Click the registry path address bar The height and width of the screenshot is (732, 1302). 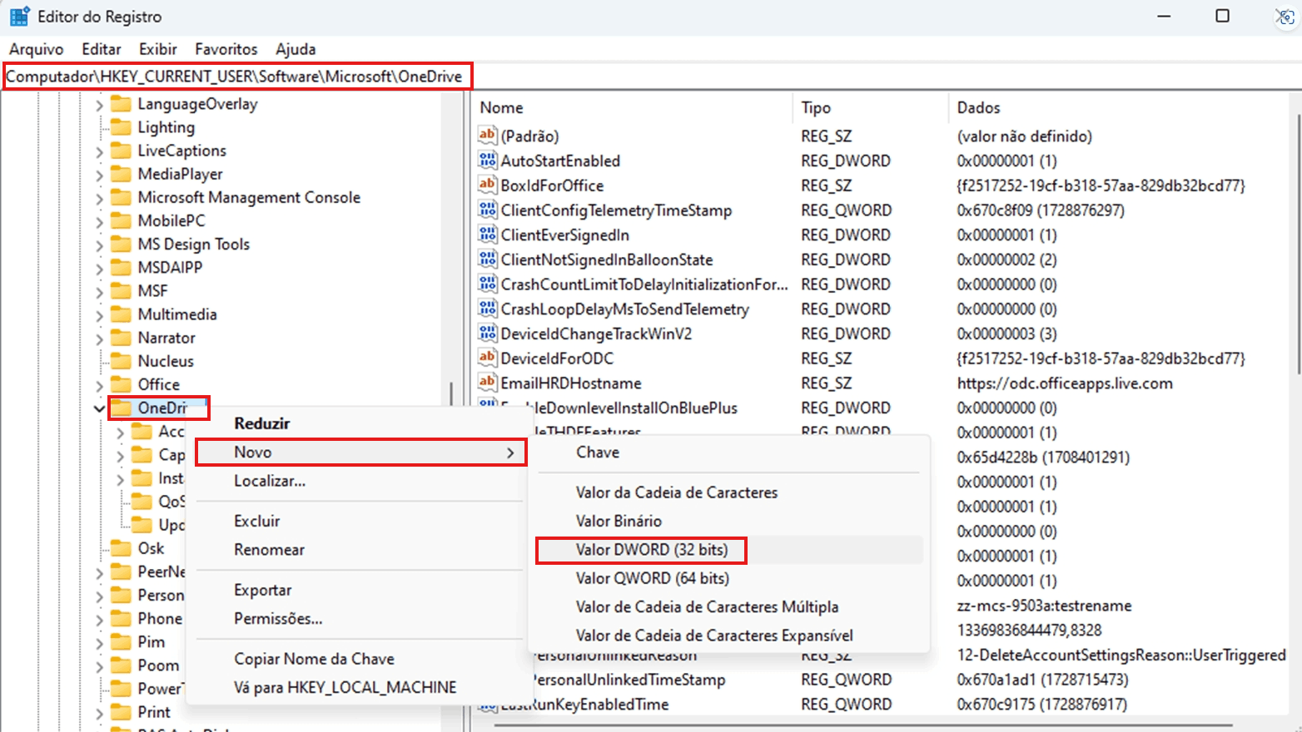click(x=651, y=77)
